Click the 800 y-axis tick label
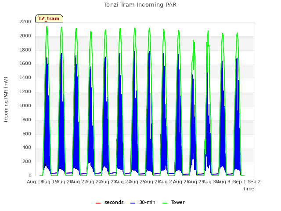This screenshot has height=211, width=281. (x=27, y=120)
